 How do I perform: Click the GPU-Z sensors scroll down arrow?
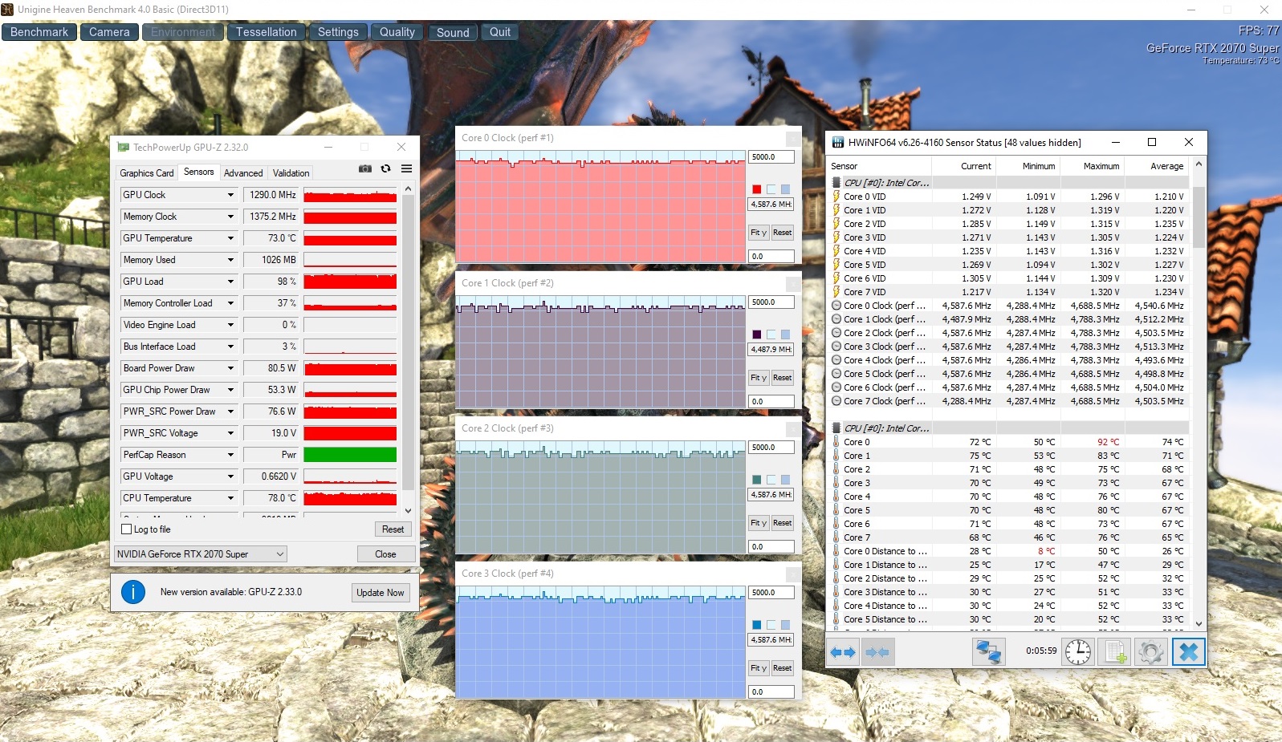(x=408, y=510)
